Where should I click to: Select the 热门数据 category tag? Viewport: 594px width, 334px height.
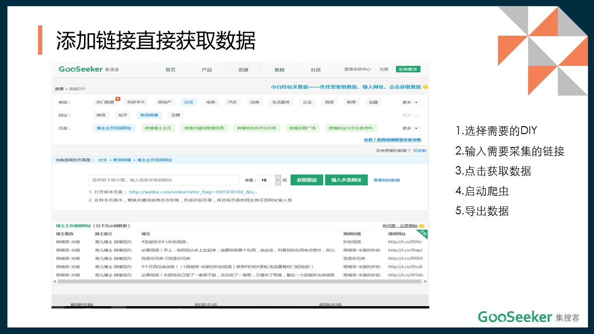point(105,102)
